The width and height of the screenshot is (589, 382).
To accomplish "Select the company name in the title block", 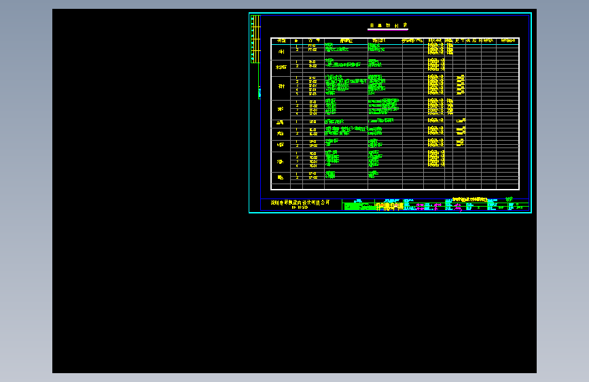I will click(300, 203).
